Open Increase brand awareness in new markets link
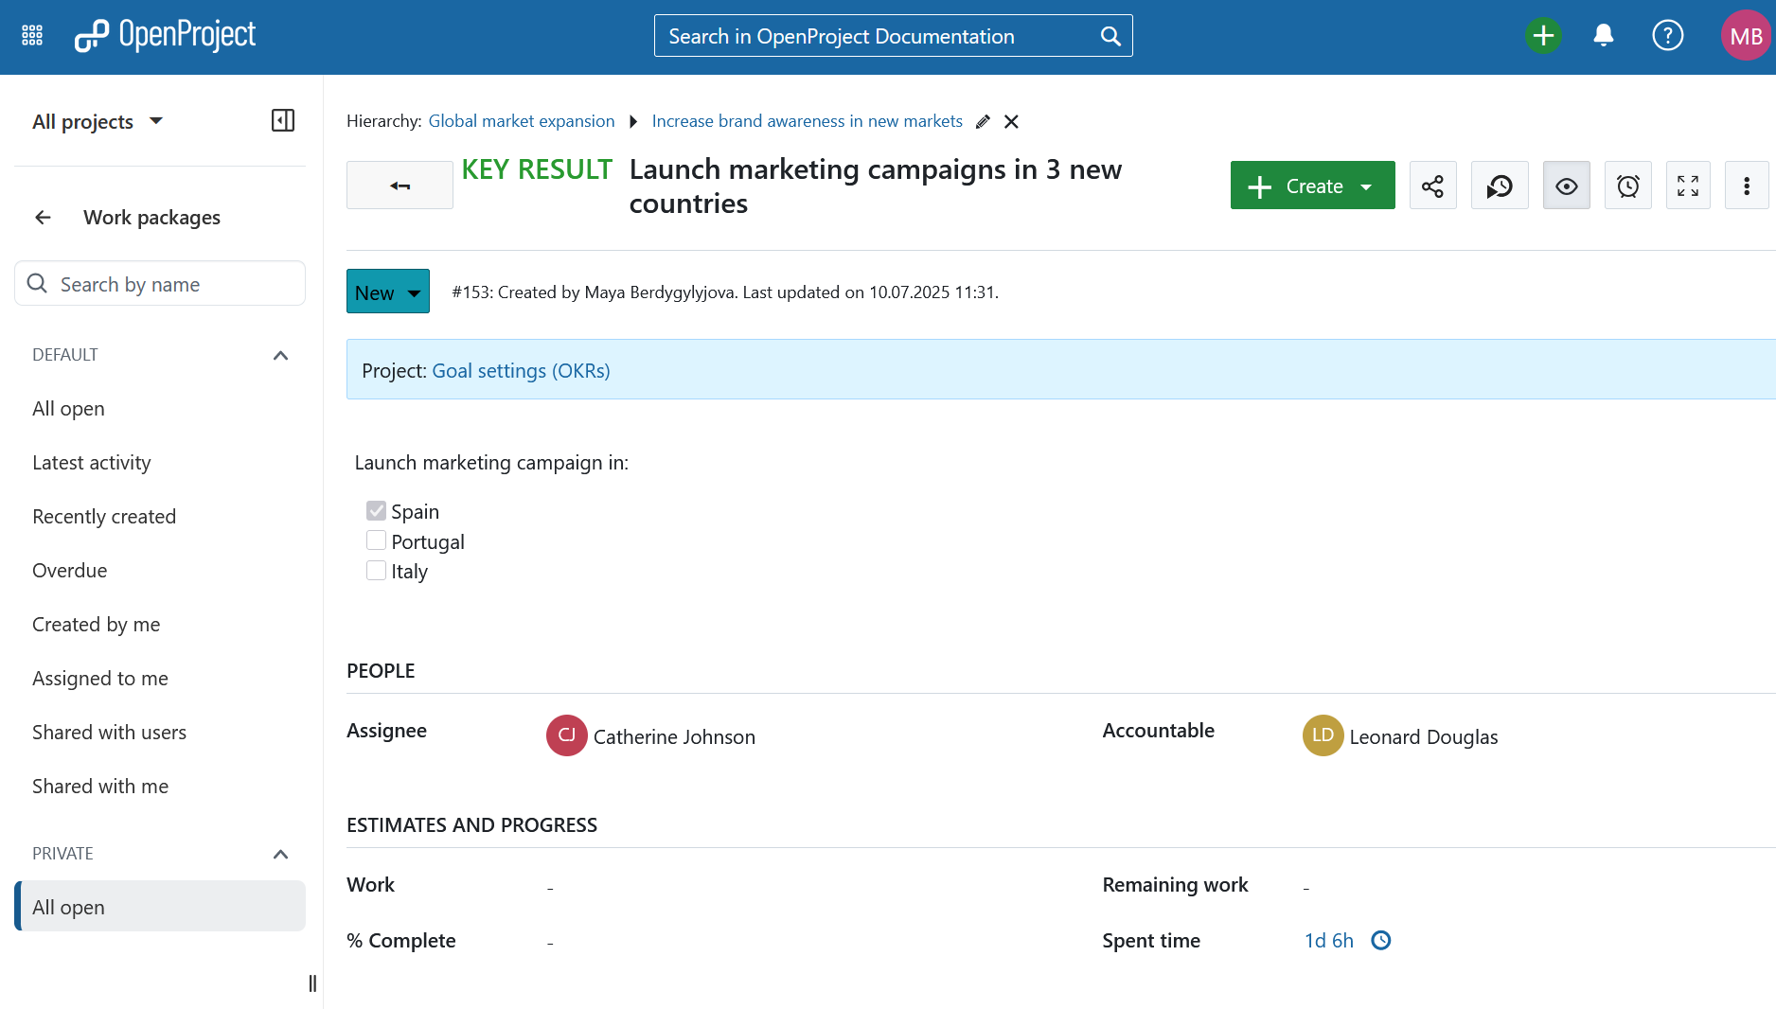Image resolution: width=1776 pixels, height=1009 pixels. tap(807, 121)
